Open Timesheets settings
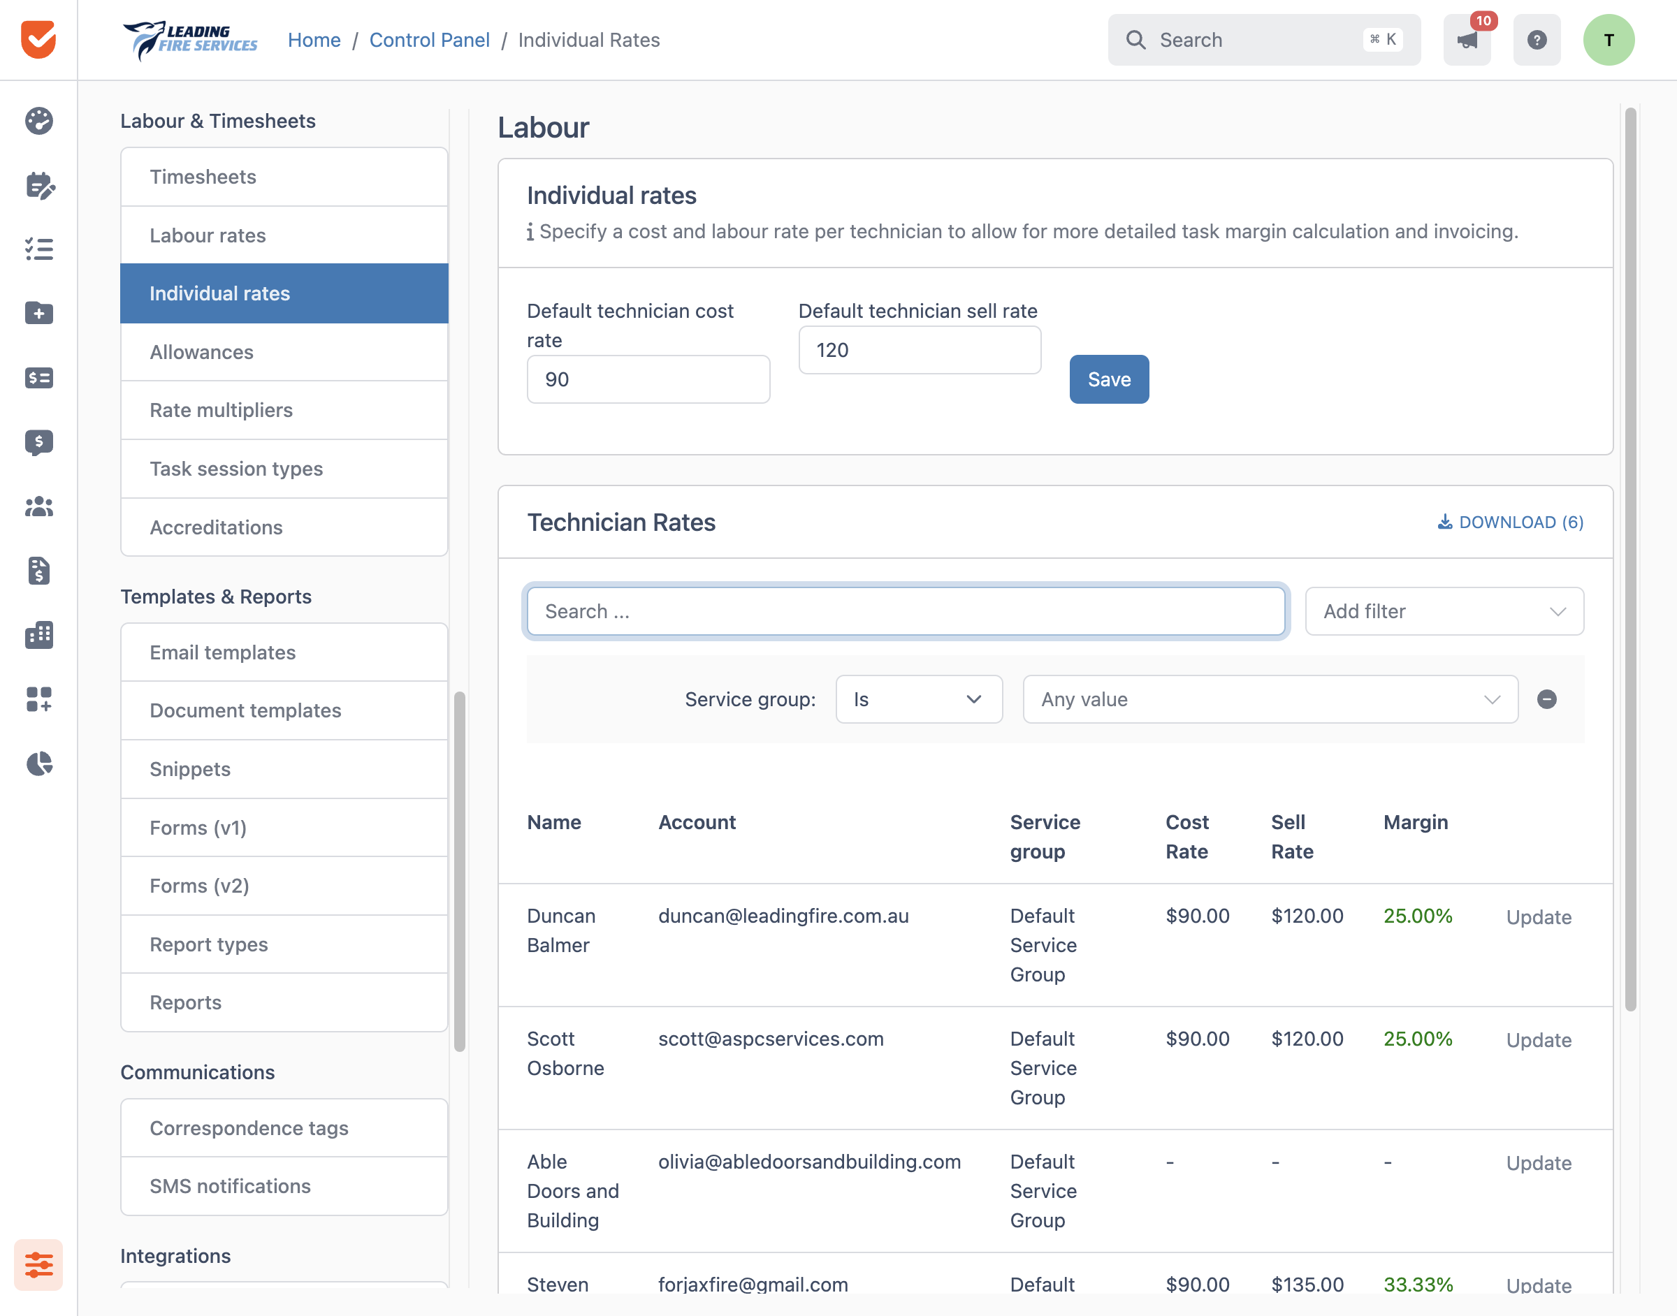1677x1316 pixels. (284, 177)
